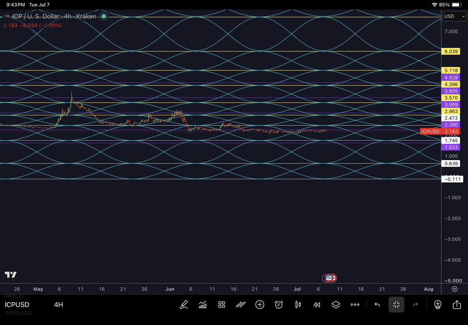
Task: Share chart using share icon
Action: 457,304
